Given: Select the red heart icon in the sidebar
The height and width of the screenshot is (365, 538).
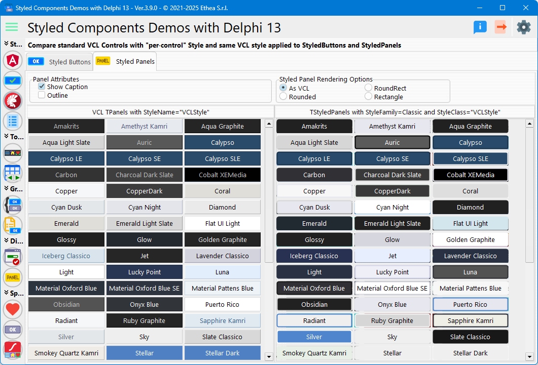Looking at the screenshot, I should pyautogui.click(x=12, y=309).
